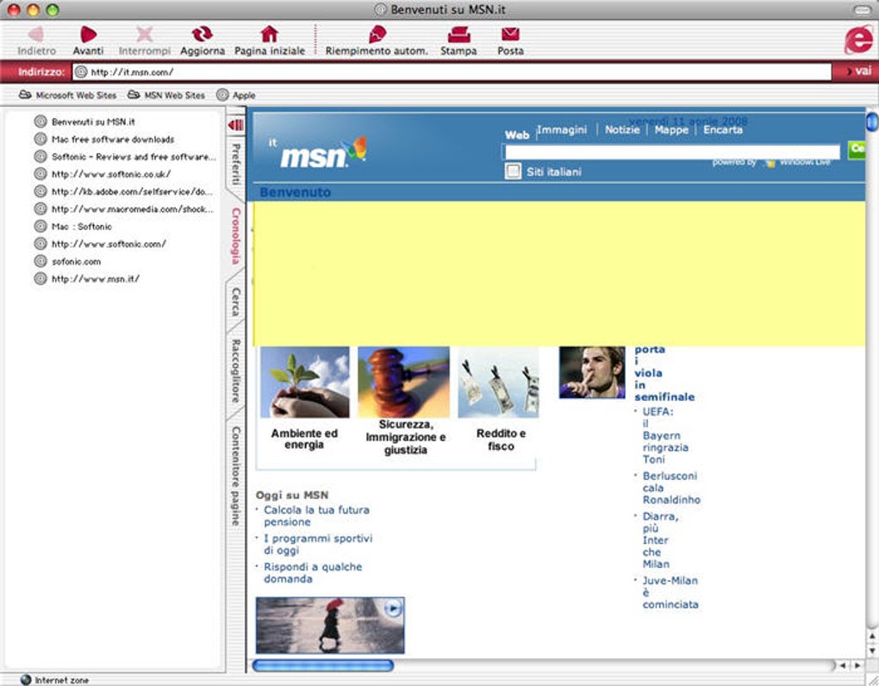This screenshot has width=879, height=686.
Task: Select the Web search tab
Action: point(517,135)
